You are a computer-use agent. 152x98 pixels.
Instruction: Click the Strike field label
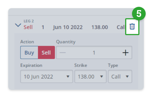tap(81, 65)
